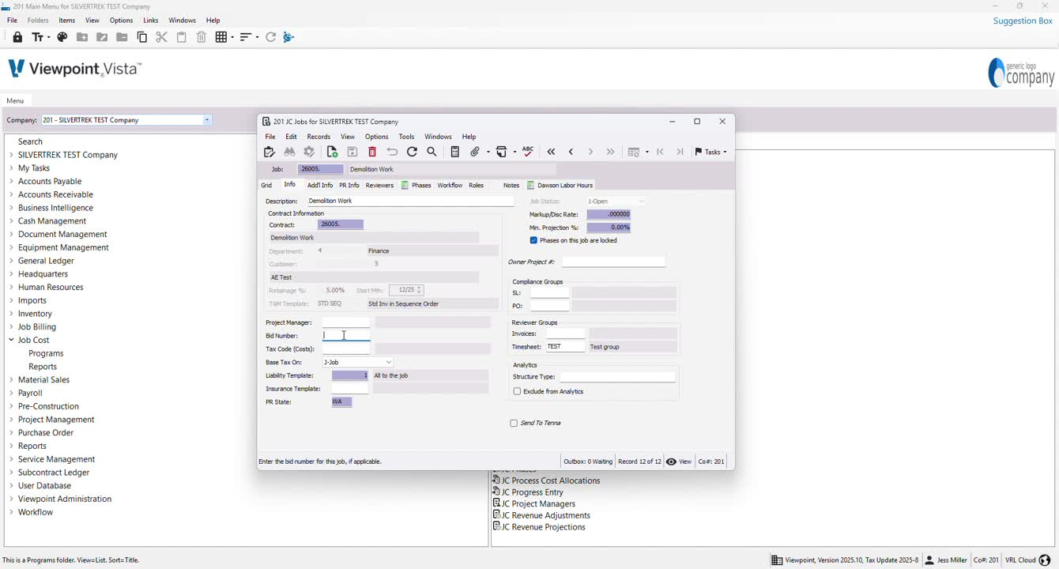The image size is (1059, 569).
Task: Open the Phases tab
Action: 416,185
